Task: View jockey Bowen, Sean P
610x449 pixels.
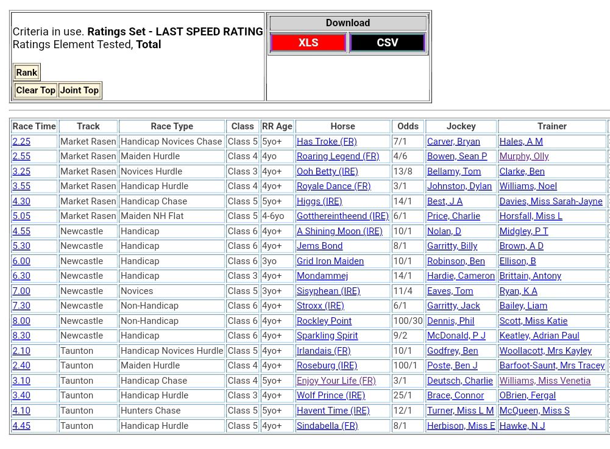Action: point(457,156)
